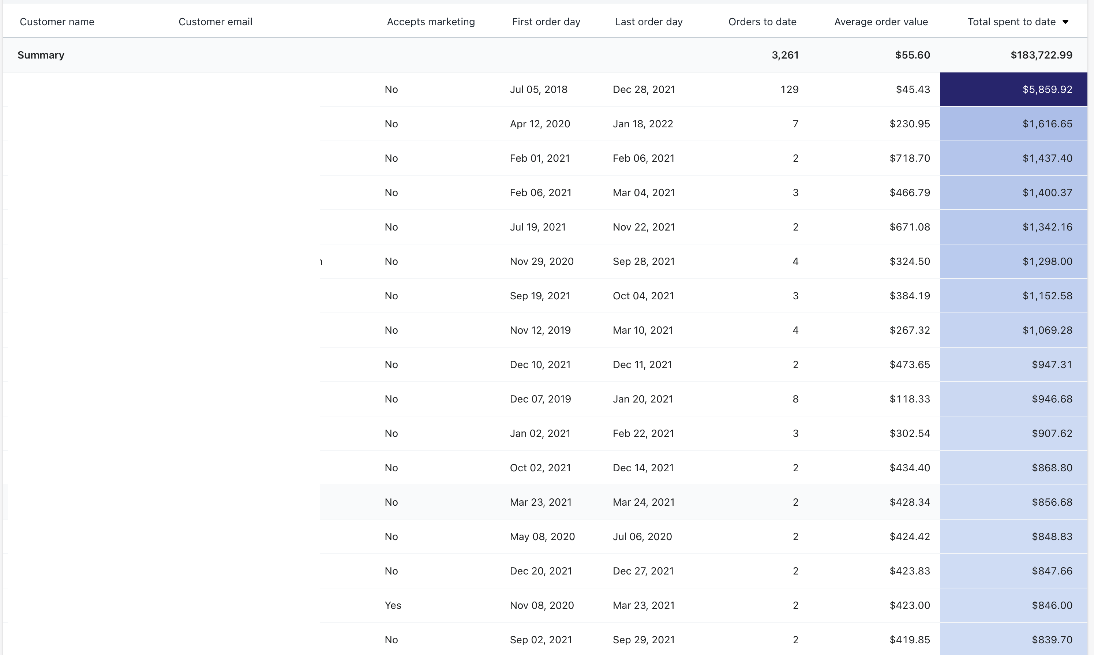Click the dark $5,859.92 total cell
The height and width of the screenshot is (655, 1094).
pyautogui.click(x=1013, y=90)
